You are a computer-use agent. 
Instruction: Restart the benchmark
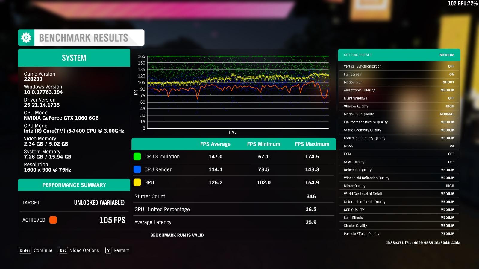coord(121,250)
